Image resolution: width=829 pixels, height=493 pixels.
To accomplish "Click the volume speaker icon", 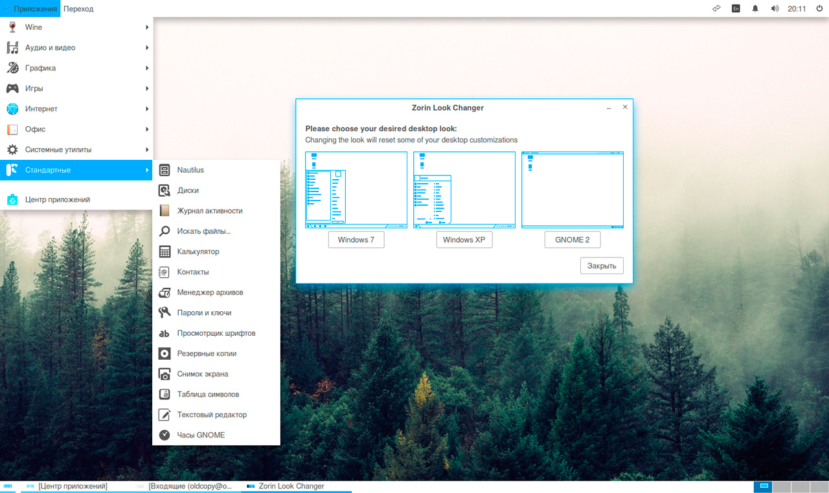I will click(x=775, y=9).
